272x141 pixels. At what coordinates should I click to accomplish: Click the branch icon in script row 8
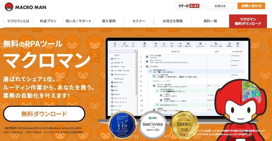point(158,90)
